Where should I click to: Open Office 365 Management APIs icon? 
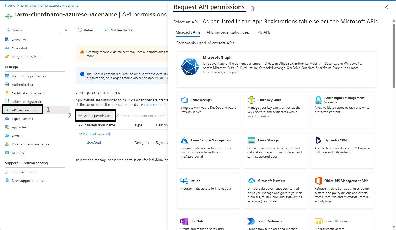pyautogui.click(x=318, y=181)
